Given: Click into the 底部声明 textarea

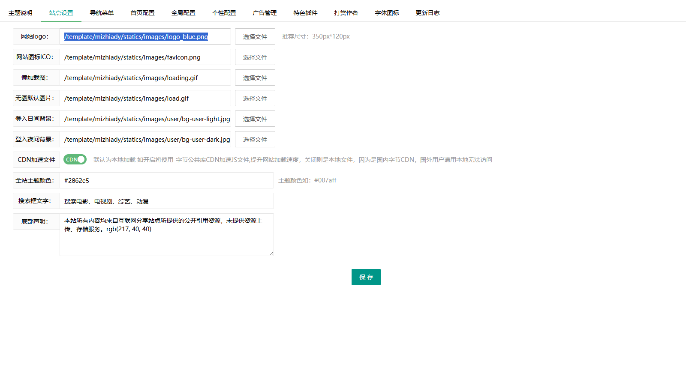Looking at the screenshot, I should tap(166, 240).
